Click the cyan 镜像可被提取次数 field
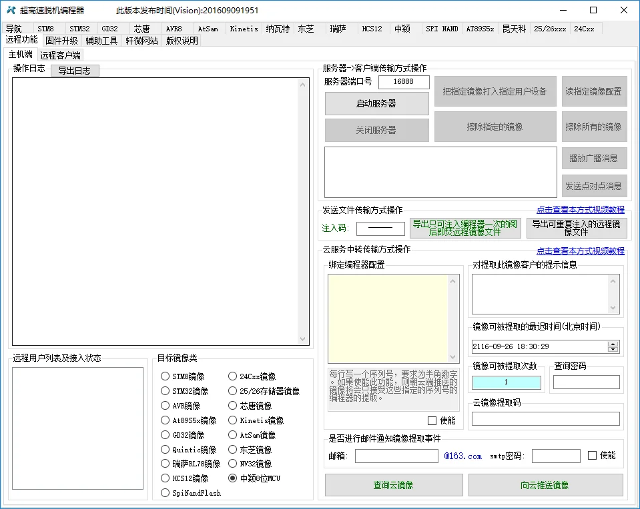 coord(506,382)
